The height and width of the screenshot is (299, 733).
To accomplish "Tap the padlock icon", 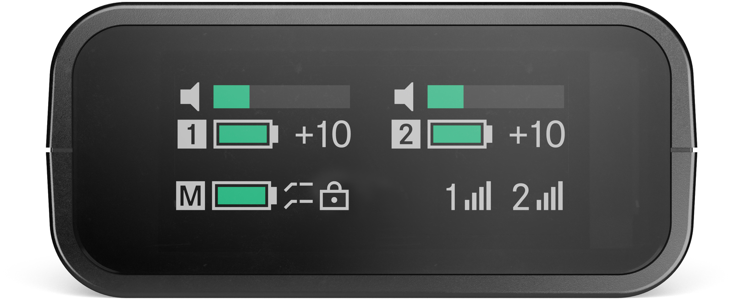I will click(334, 196).
